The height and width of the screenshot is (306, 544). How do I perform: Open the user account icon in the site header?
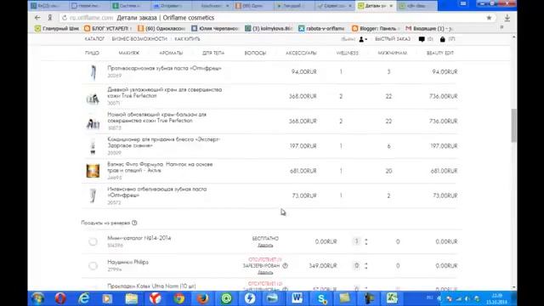pyautogui.click(x=363, y=39)
